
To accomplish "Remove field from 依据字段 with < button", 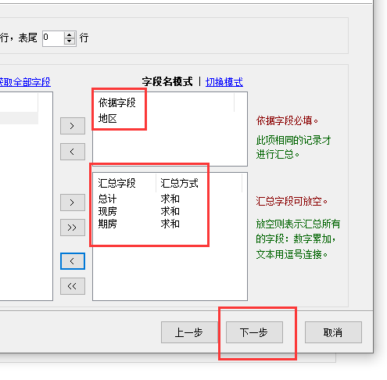I will [73, 152].
